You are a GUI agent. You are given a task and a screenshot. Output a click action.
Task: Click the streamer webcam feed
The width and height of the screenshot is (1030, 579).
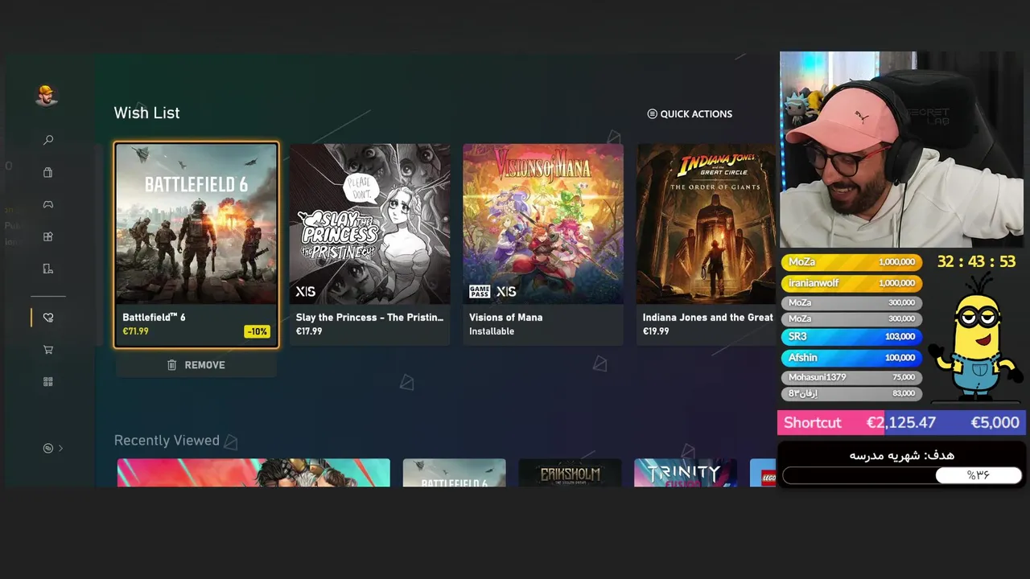click(901, 150)
